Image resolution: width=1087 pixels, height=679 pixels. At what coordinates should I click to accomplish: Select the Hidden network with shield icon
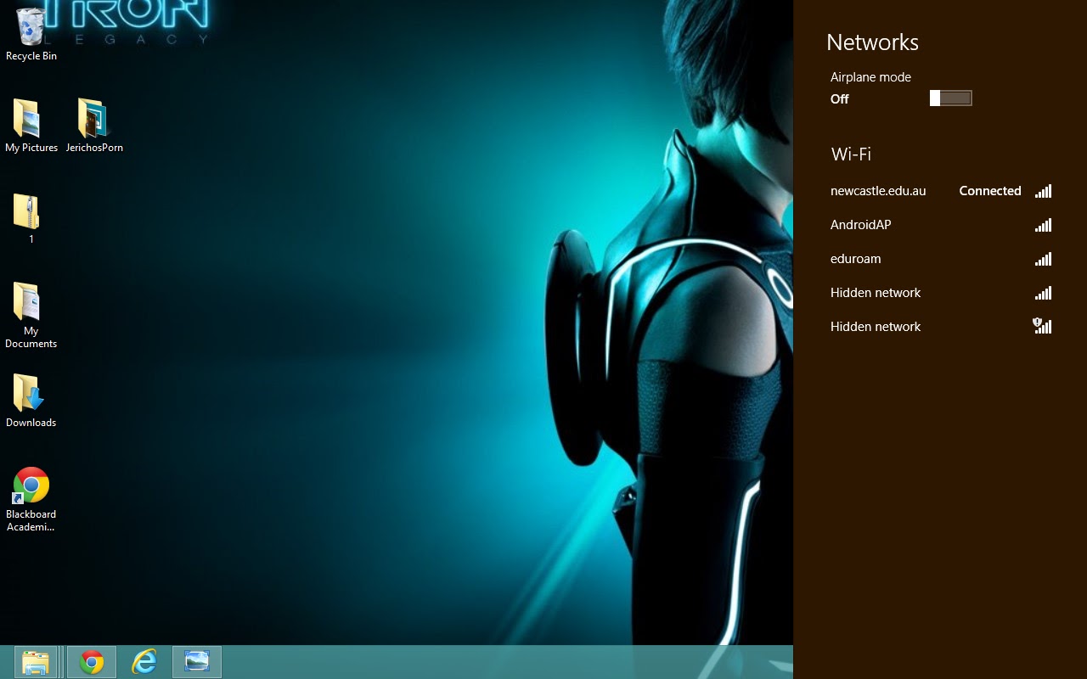(941, 327)
